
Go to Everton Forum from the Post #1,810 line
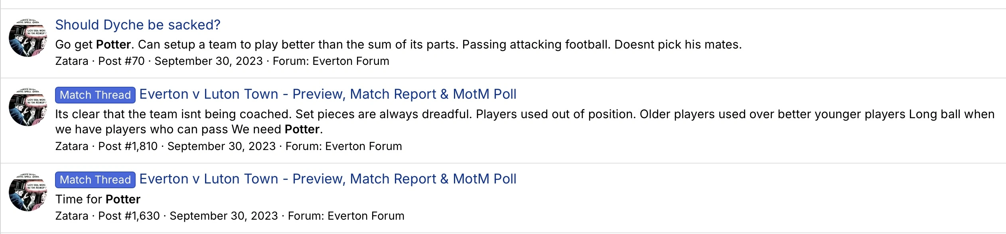tap(363, 146)
